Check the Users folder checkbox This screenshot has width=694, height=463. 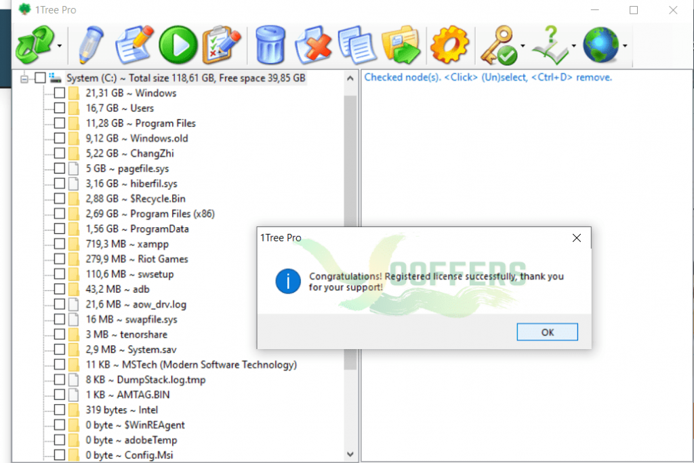pos(60,108)
